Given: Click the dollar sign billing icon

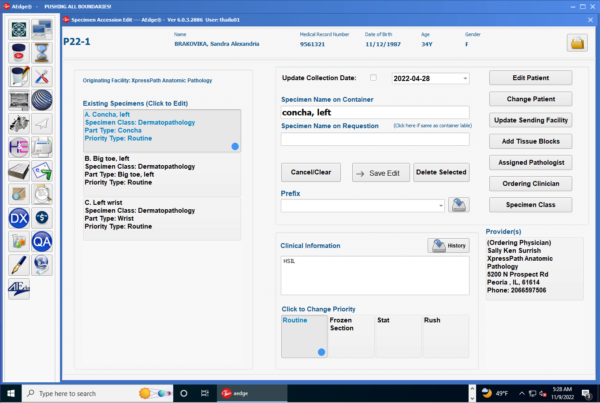Looking at the screenshot, I should pos(42,218).
